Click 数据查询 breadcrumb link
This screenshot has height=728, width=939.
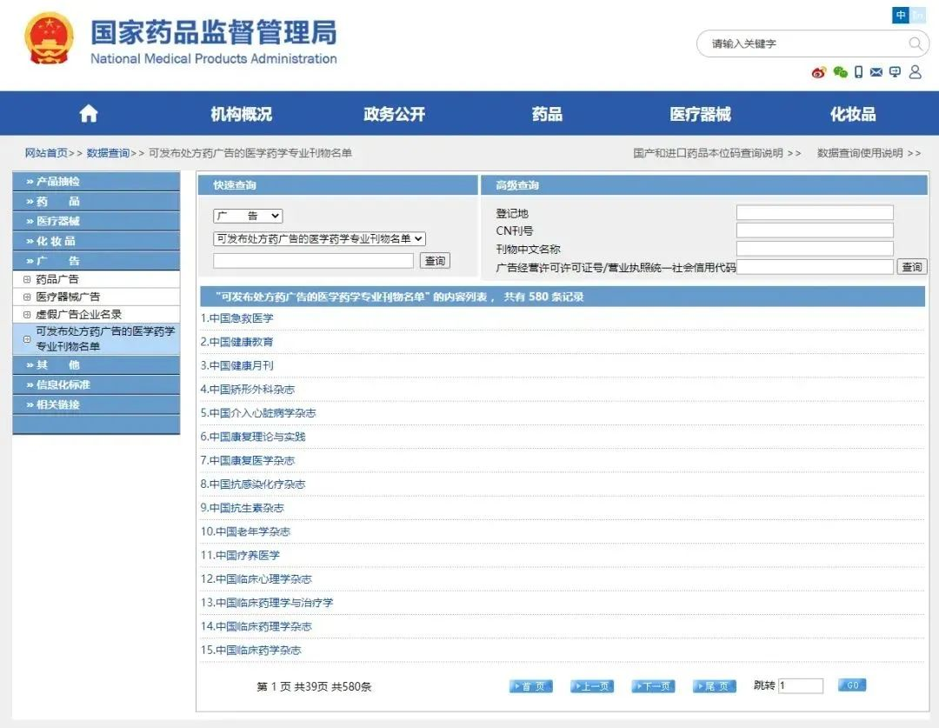point(108,153)
